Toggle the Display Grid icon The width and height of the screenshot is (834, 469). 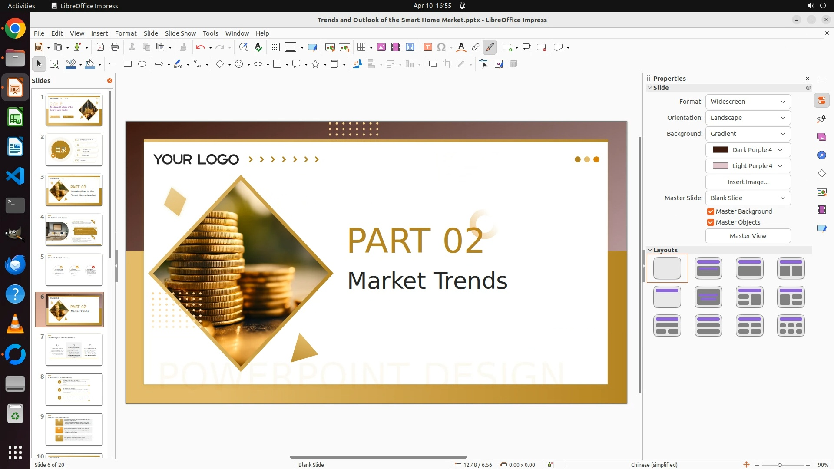coord(275,47)
